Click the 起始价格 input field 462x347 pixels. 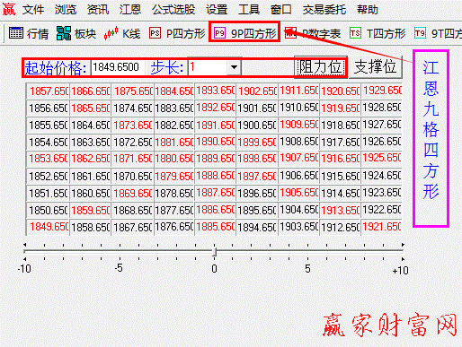click(118, 67)
